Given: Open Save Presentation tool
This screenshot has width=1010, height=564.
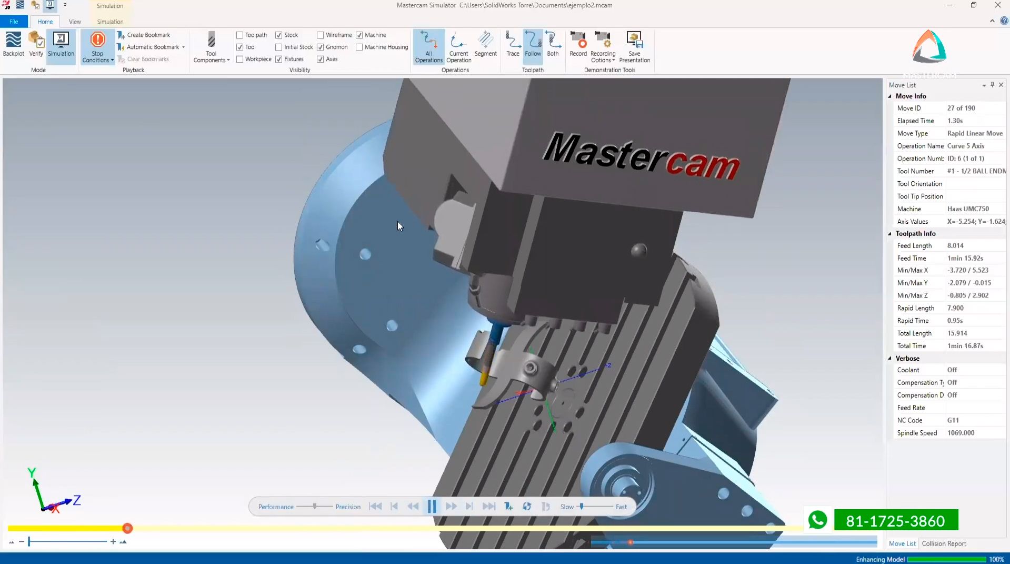Looking at the screenshot, I should coord(635,46).
